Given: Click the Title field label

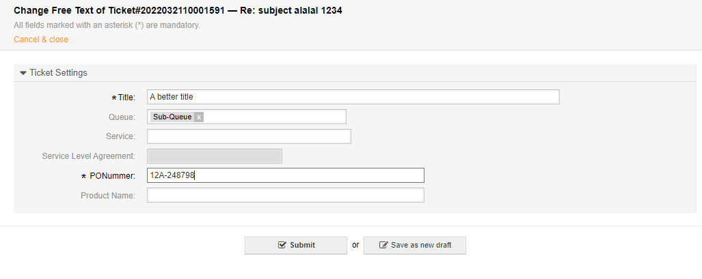Looking at the screenshot, I should (126, 98).
